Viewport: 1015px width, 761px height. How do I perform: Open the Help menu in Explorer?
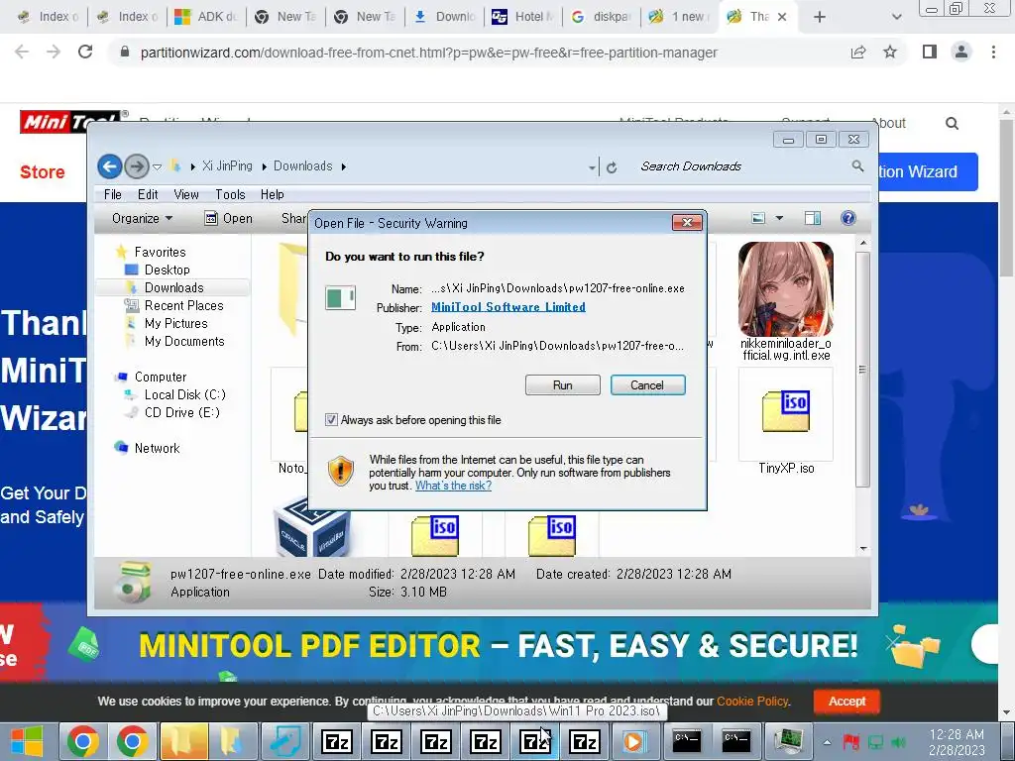272,194
